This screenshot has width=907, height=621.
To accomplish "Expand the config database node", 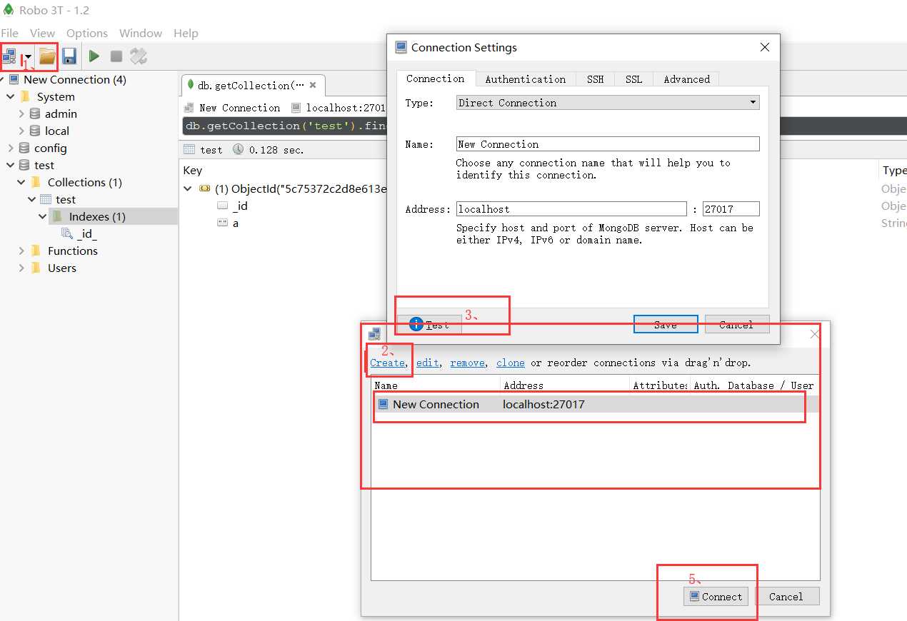I will point(11,148).
